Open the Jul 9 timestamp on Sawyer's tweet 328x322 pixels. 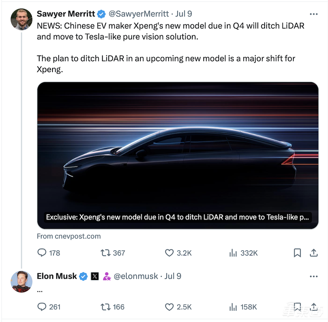[x=184, y=14]
